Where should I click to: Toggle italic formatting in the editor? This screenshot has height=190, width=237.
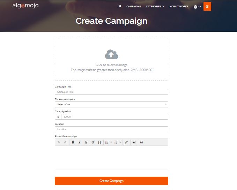pyautogui.click(x=80, y=142)
